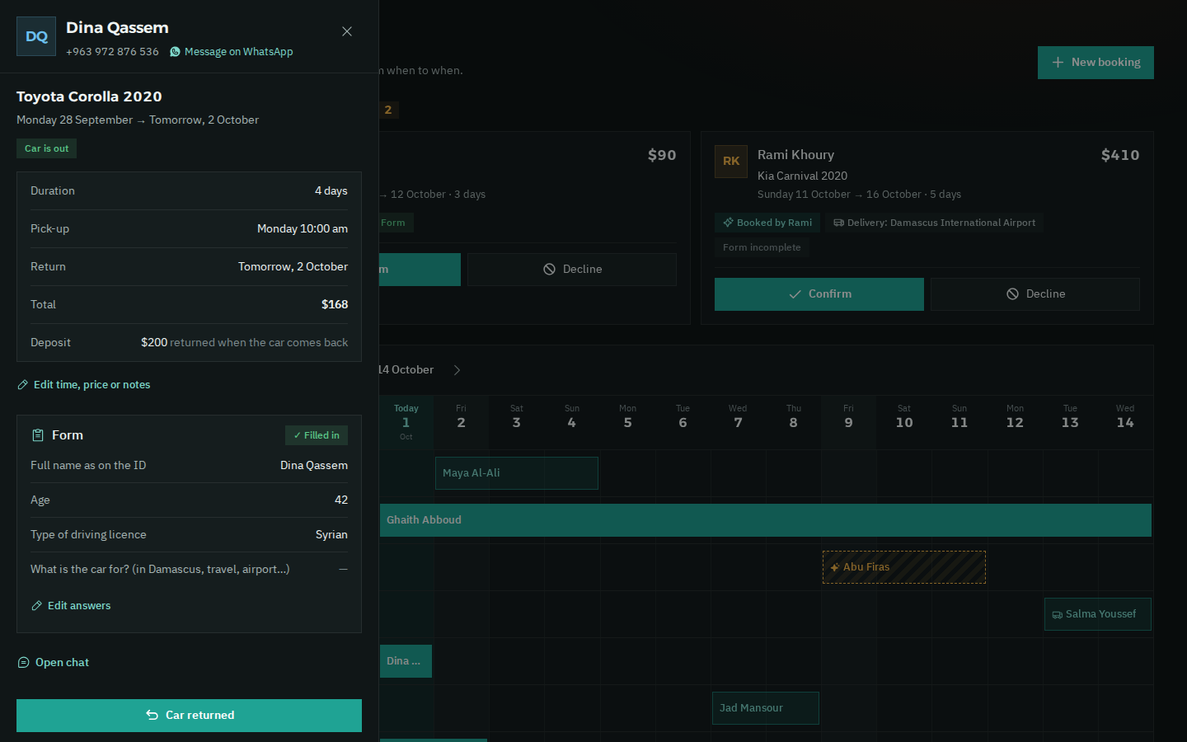Image resolution: width=1187 pixels, height=742 pixels.
Task: Select Today 1 Oct column header
Action: pos(406,422)
